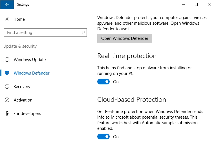Click the Activation checkmark icon

tap(7, 100)
